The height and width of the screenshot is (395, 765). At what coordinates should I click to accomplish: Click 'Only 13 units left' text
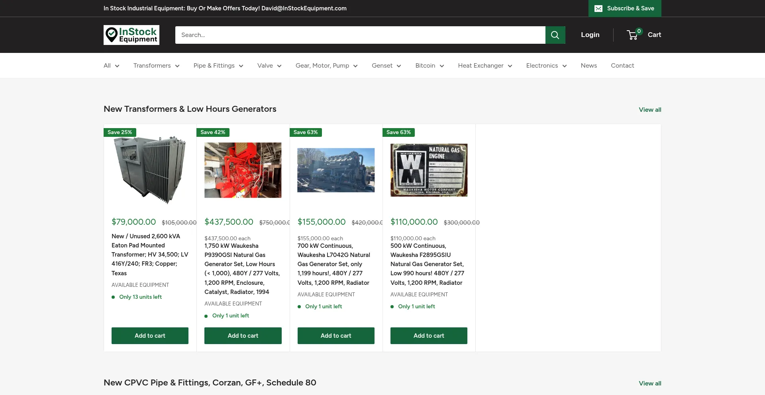click(x=140, y=297)
